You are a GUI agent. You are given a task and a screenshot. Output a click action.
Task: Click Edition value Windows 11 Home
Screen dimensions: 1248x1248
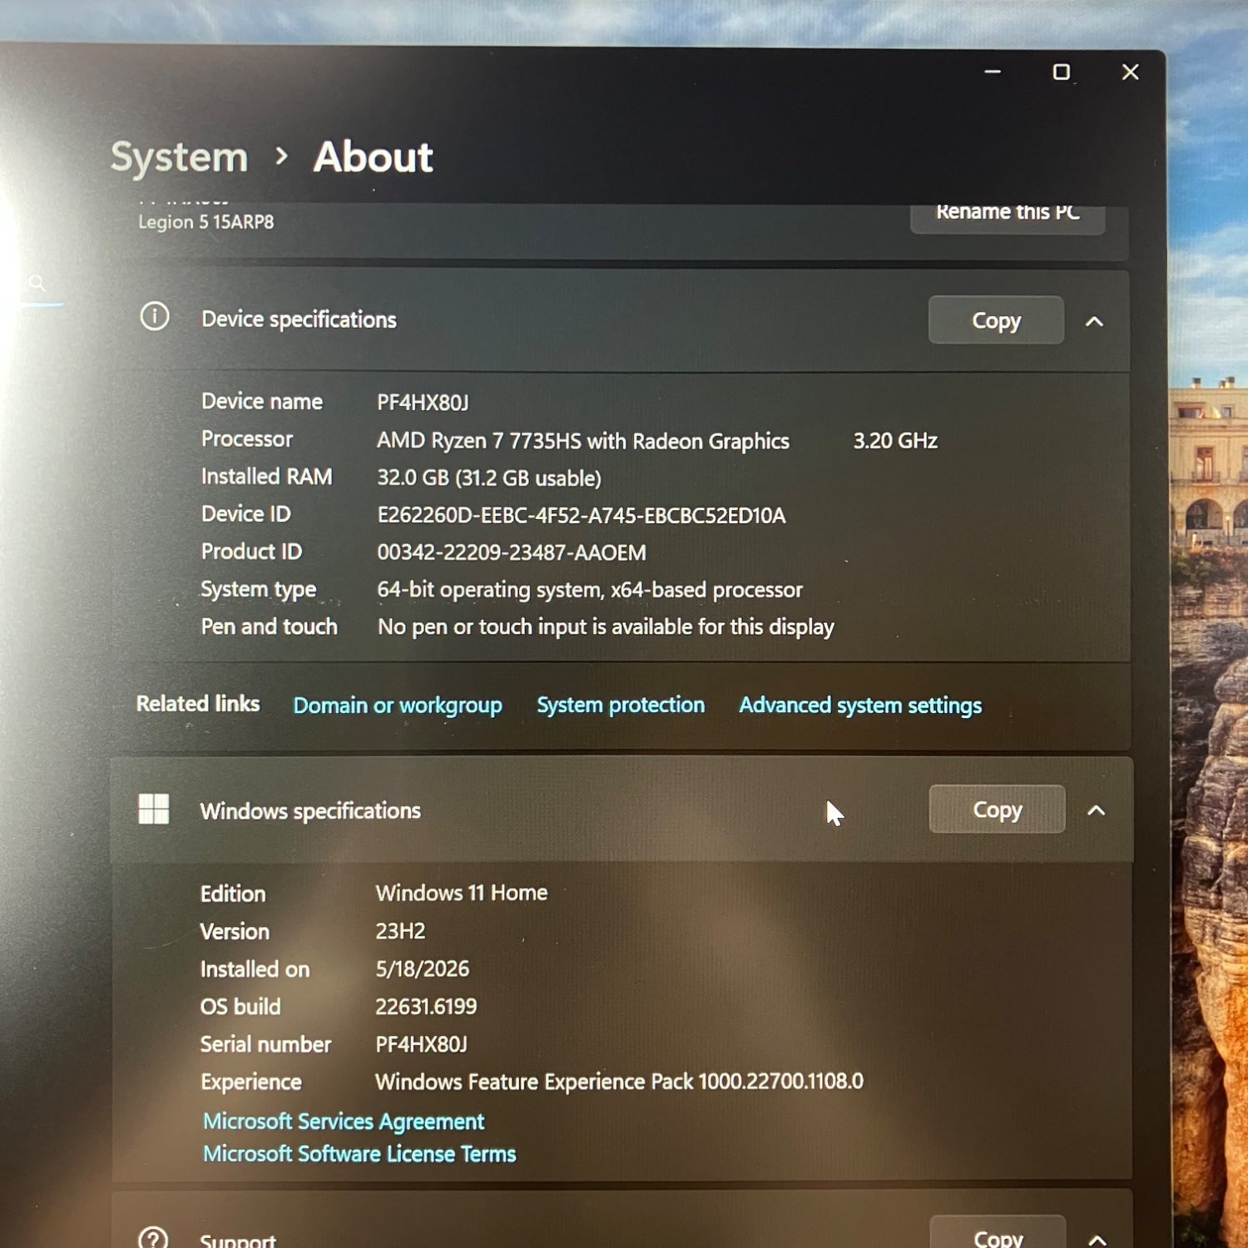[462, 893]
